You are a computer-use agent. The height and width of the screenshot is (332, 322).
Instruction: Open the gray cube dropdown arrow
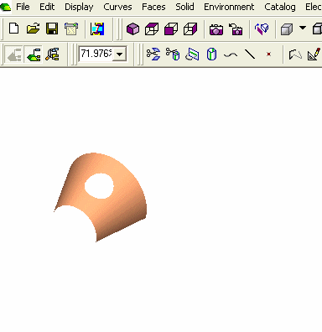303,28
